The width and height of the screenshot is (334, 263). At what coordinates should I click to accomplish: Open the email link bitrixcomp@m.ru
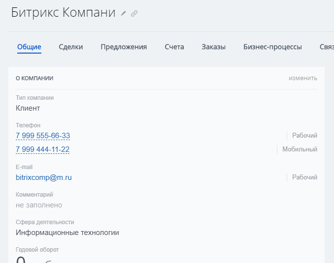(44, 177)
